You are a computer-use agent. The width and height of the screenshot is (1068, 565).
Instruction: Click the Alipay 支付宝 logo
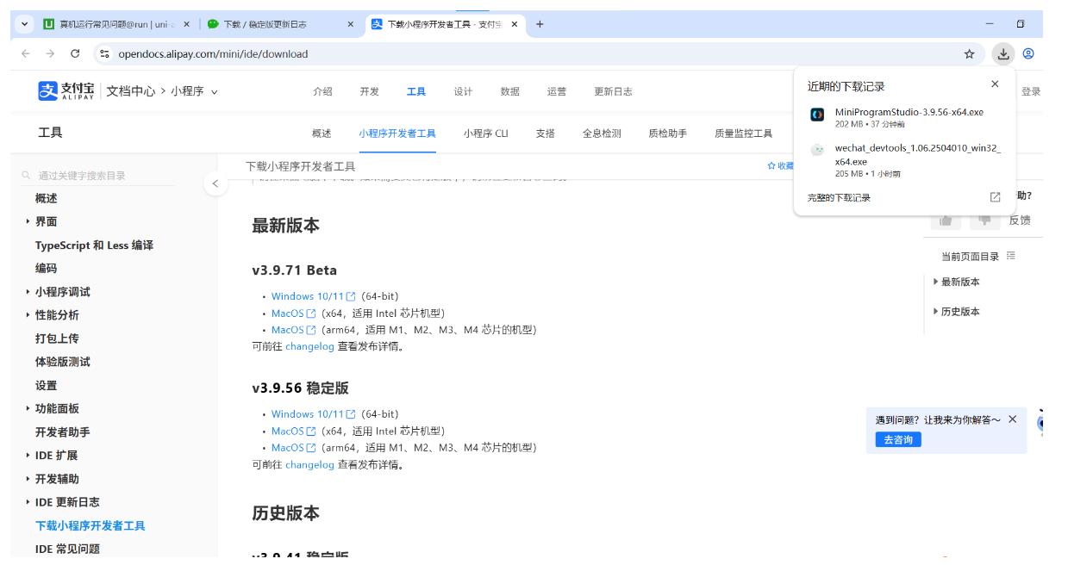coord(66,90)
